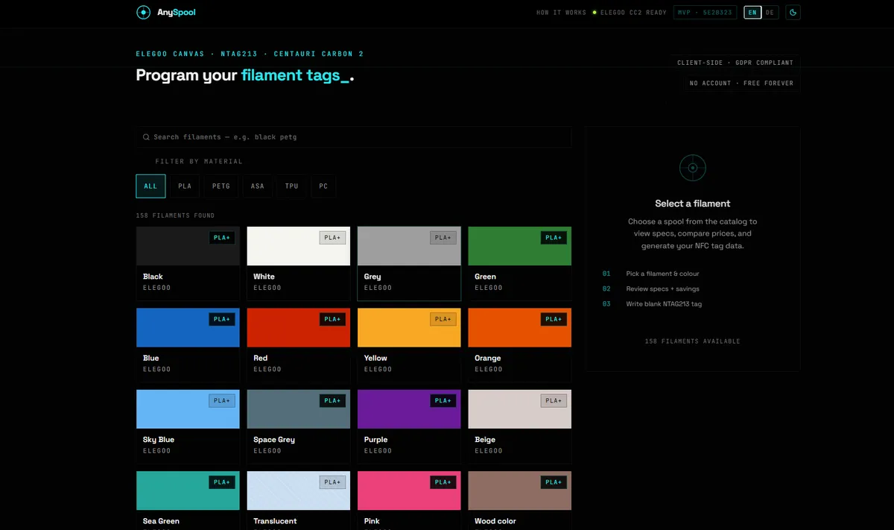Screen dimensions: 894x530
Task: Toggle dark mode with the moon icon
Action: click(793, 12)
